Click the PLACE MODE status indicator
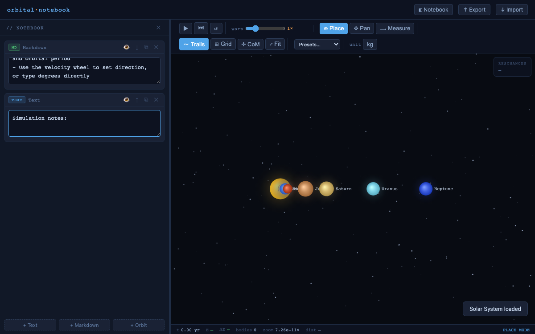 (516, 330)
